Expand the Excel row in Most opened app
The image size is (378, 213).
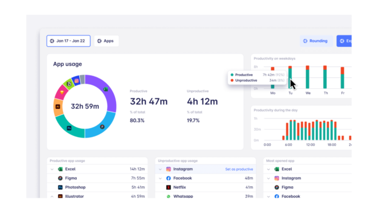click(x=268, y=169)
